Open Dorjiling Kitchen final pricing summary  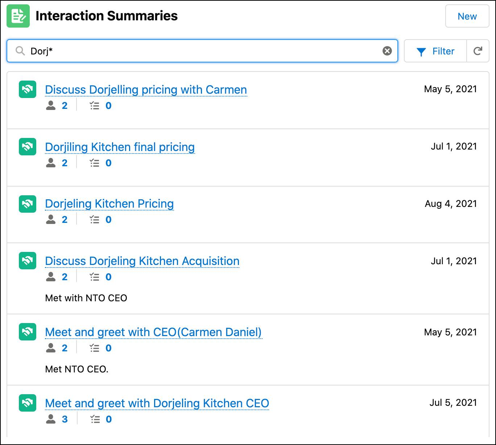pyautogui.click(x=120, y=147)
